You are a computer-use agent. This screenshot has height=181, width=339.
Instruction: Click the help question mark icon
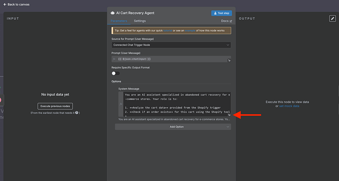point(77,113)
